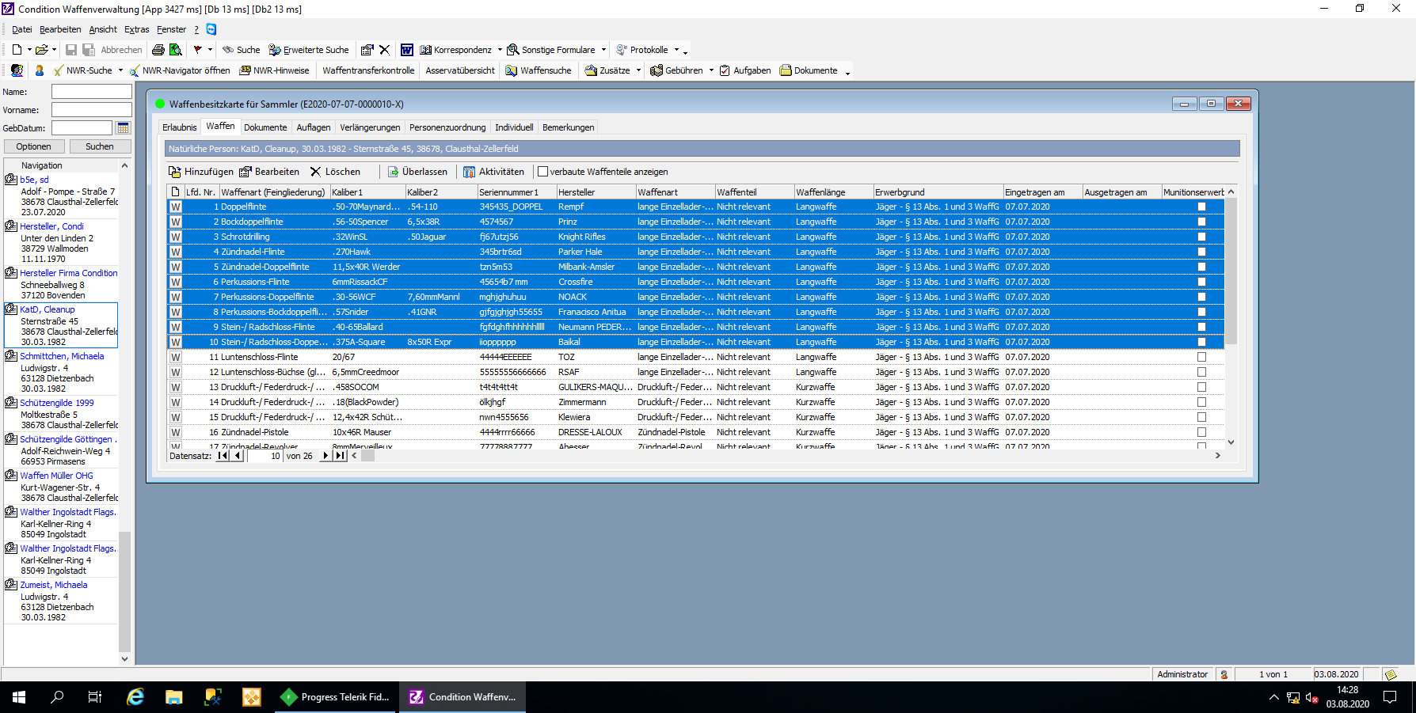Enable verbaute Waffenteile anzeigen checkbox

click(543, 172)
